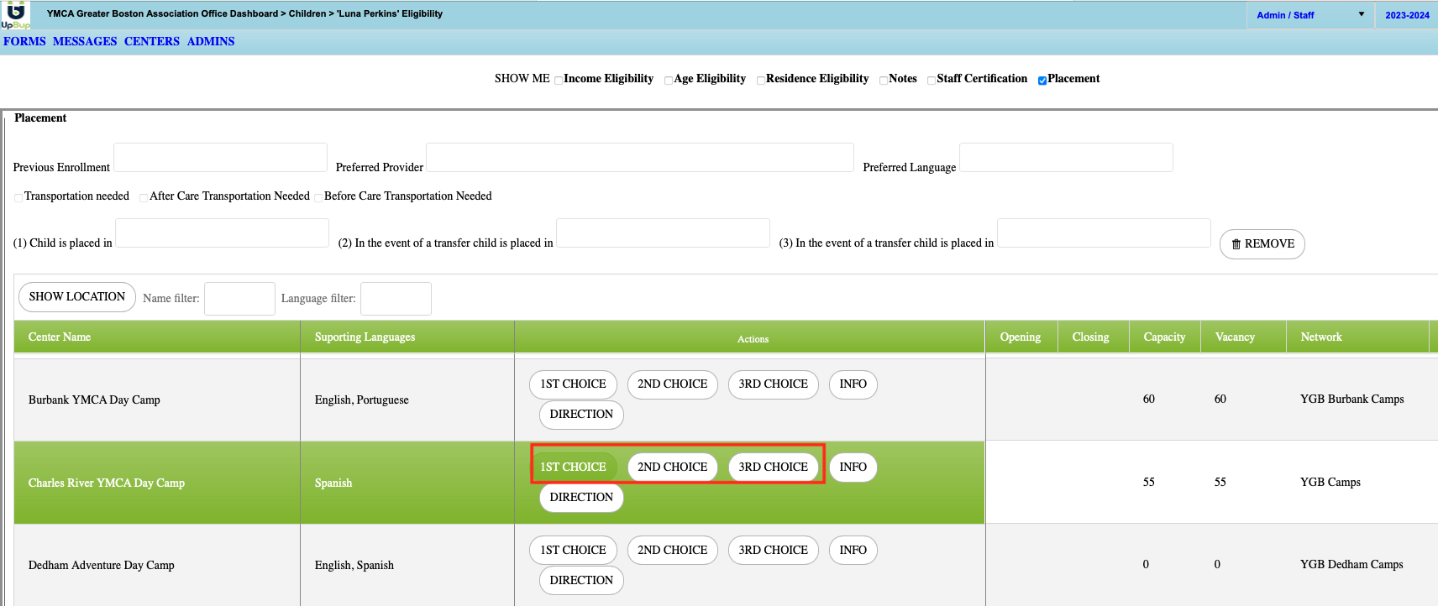Click the YGB Dedham Camps network cell
Screen dimensions: 1438x606
tap(1351, 565)
